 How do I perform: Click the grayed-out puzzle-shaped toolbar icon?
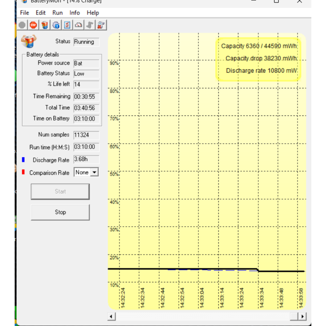tap(90, 25)
